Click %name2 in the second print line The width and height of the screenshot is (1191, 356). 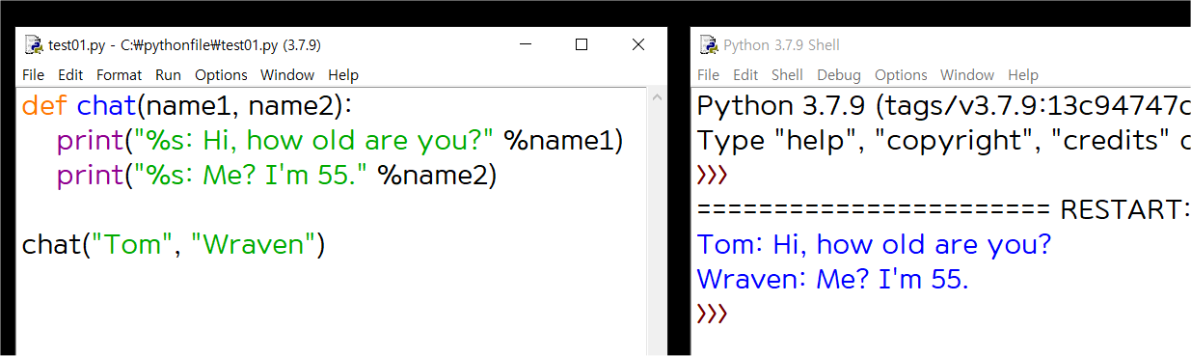tap(432, 176)
